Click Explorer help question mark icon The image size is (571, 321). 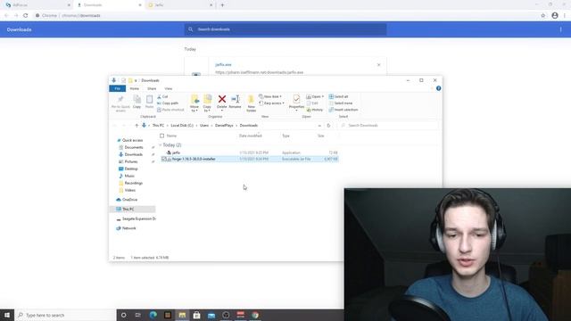coord(438,88)
